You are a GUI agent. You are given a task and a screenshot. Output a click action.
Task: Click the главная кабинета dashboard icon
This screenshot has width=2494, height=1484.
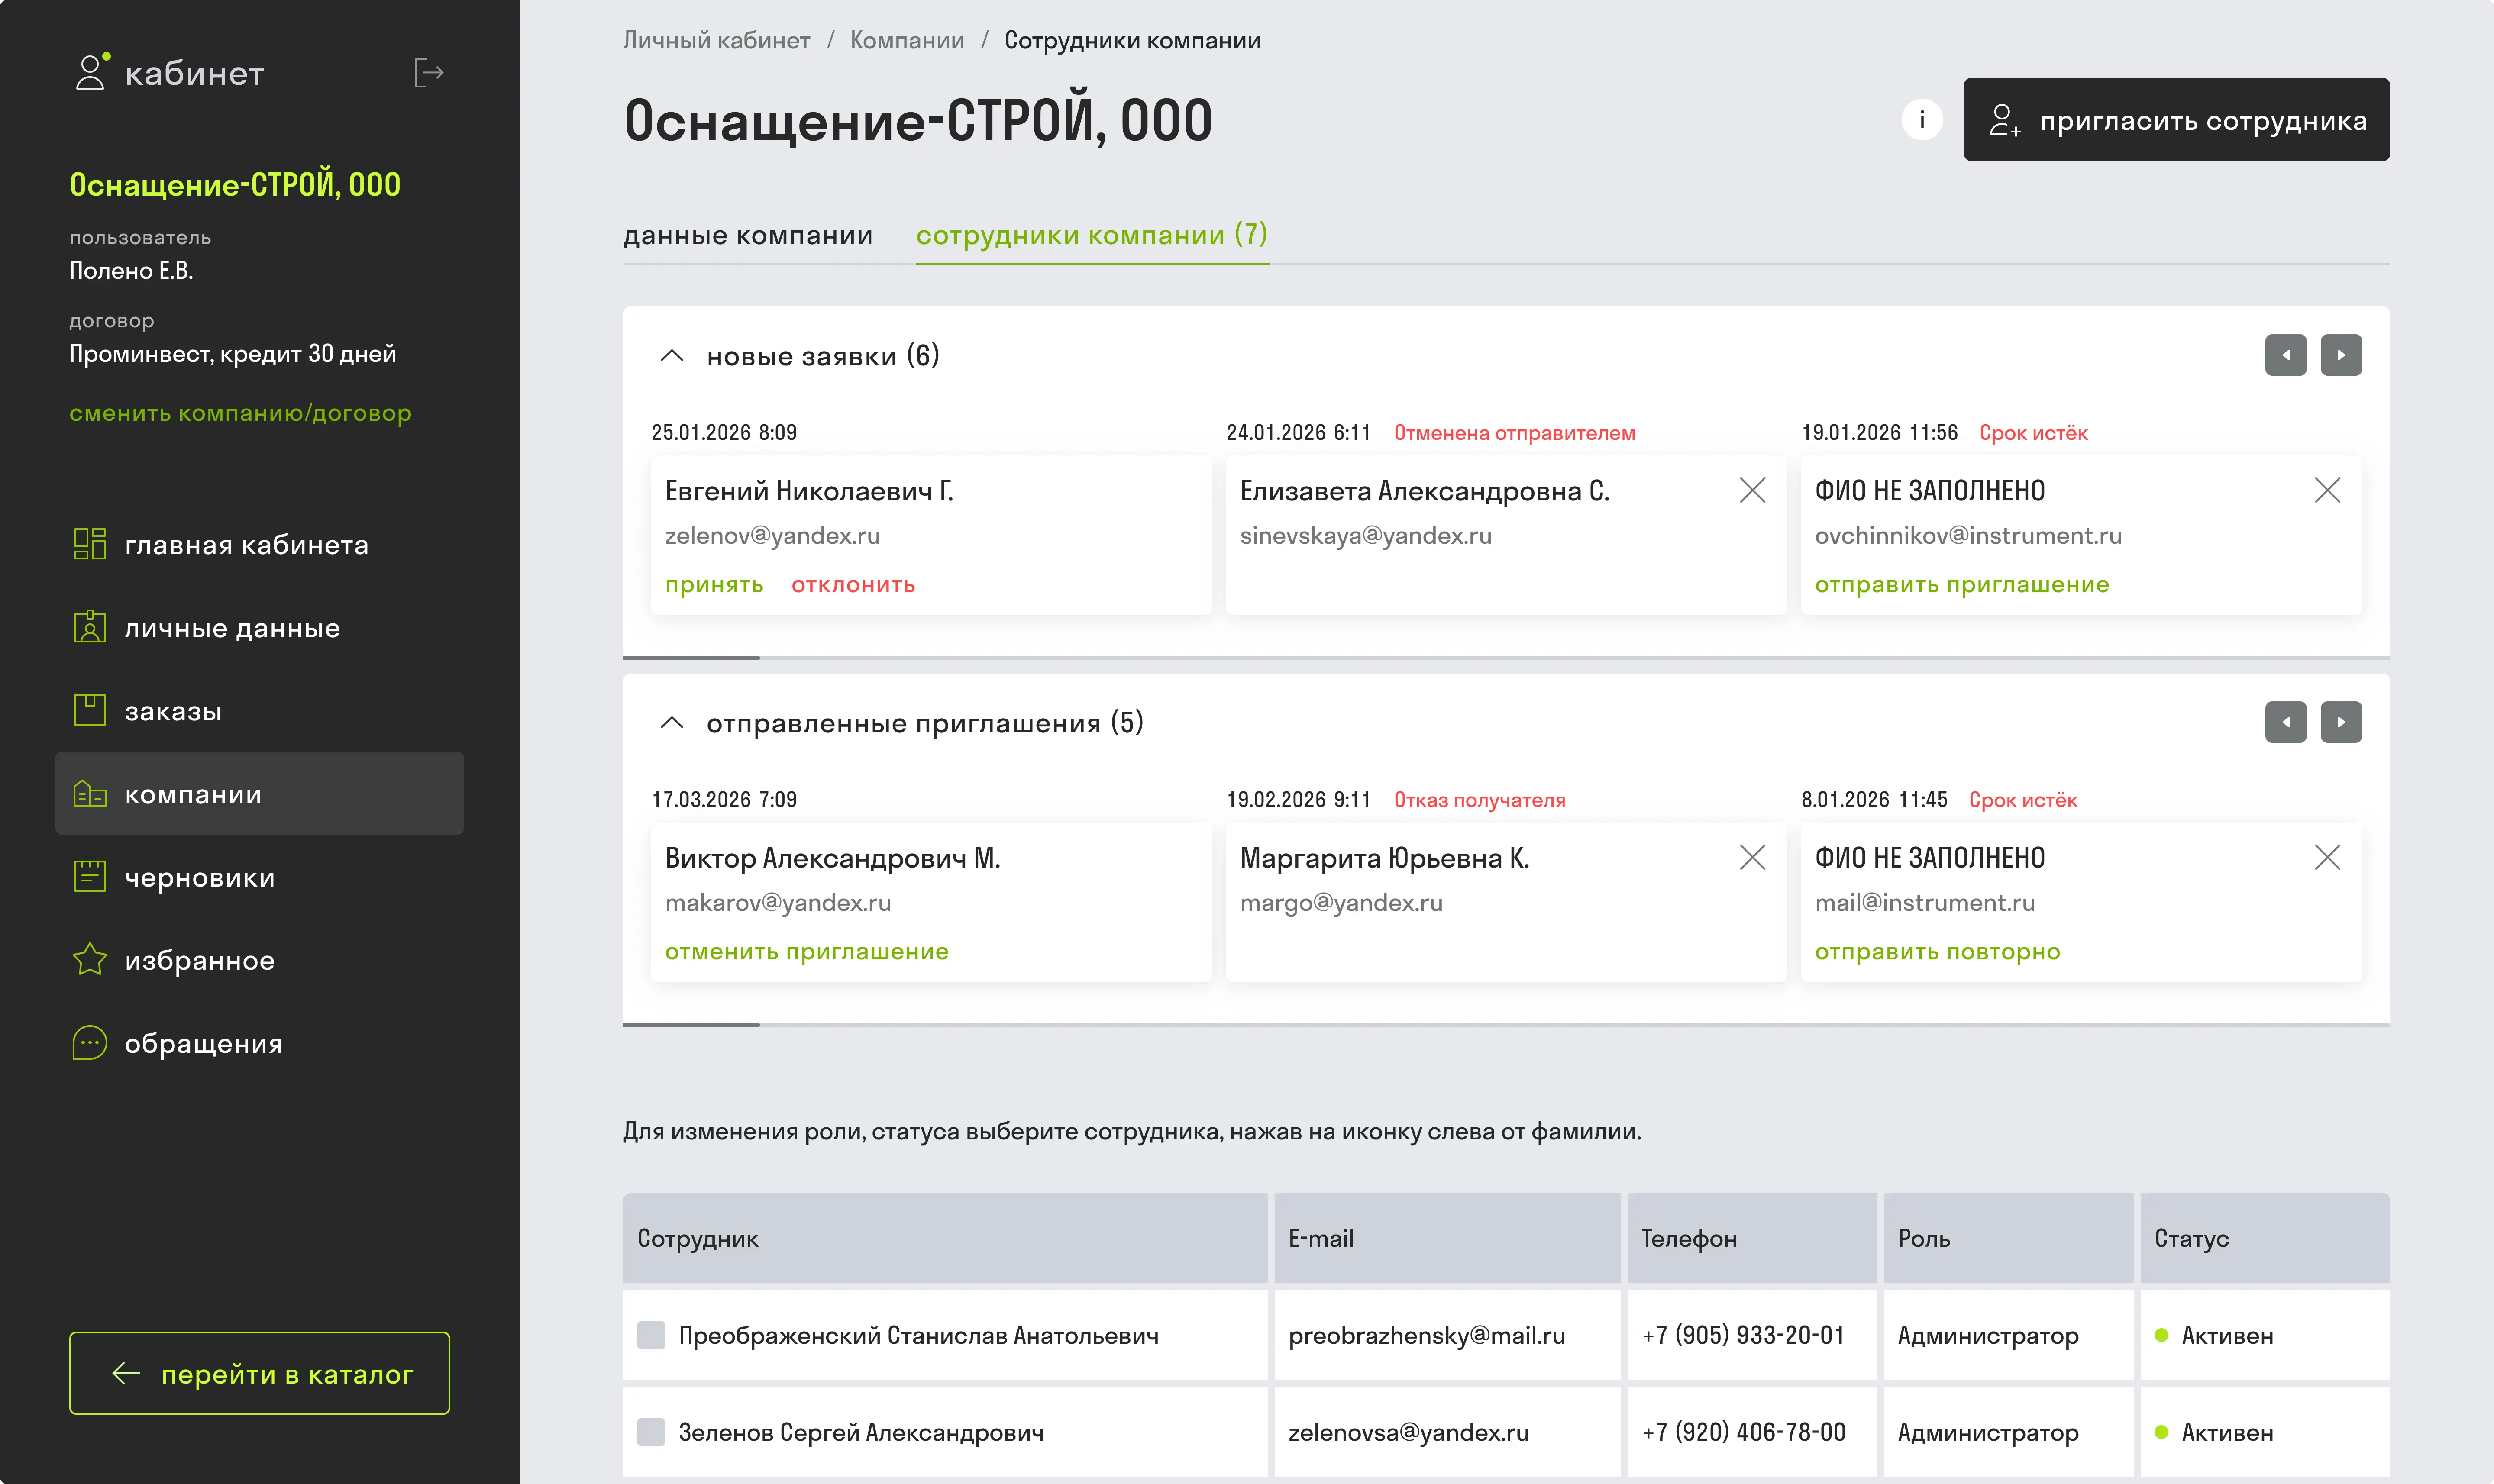click(x=90, y=544)
